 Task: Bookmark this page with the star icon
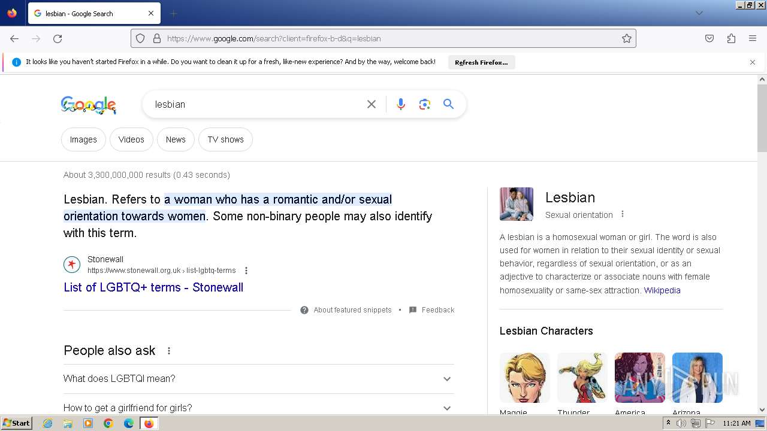[x=627, y=38]
